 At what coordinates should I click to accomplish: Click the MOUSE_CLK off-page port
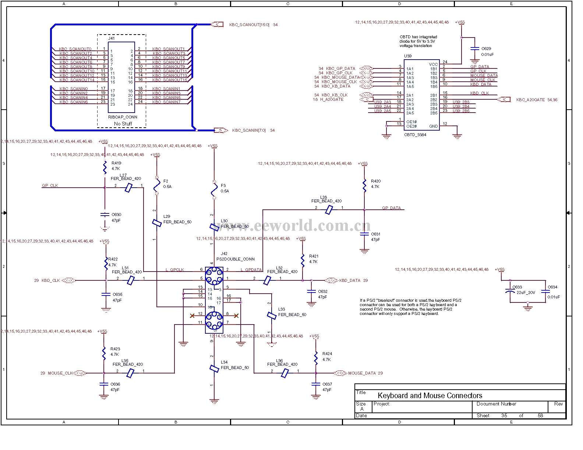pyautogui.click(x=79, y=373)
